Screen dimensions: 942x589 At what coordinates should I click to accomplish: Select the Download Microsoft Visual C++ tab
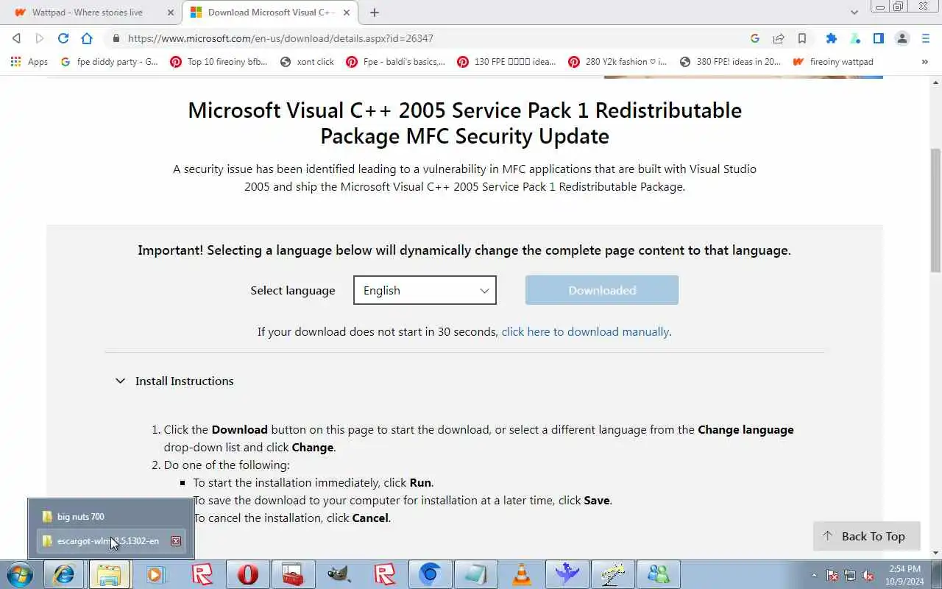pos(269,13)
